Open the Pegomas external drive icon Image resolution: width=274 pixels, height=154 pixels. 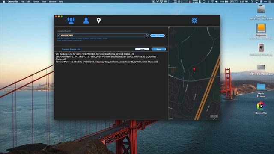click(261, 29)
